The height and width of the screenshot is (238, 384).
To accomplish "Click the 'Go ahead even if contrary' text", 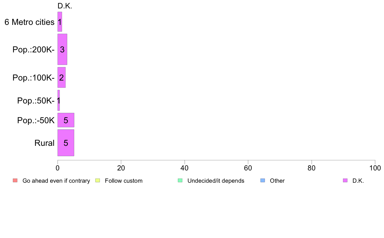I will [56, 181].
